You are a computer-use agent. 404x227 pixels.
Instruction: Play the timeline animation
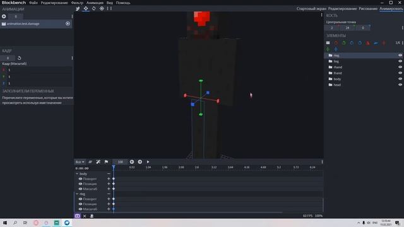148,162
